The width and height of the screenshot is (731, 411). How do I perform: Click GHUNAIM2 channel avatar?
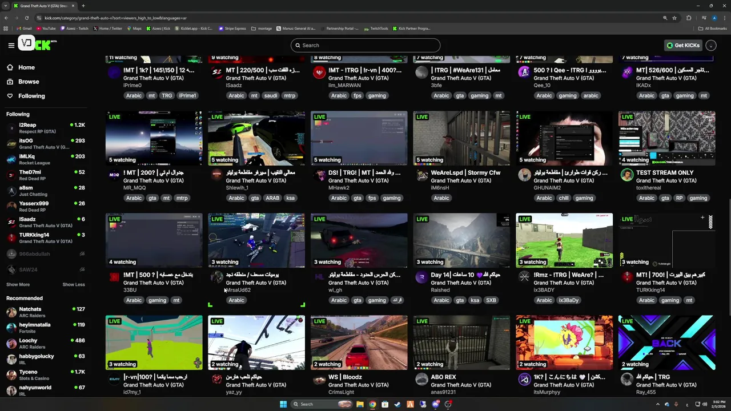[x=524, y=175]
